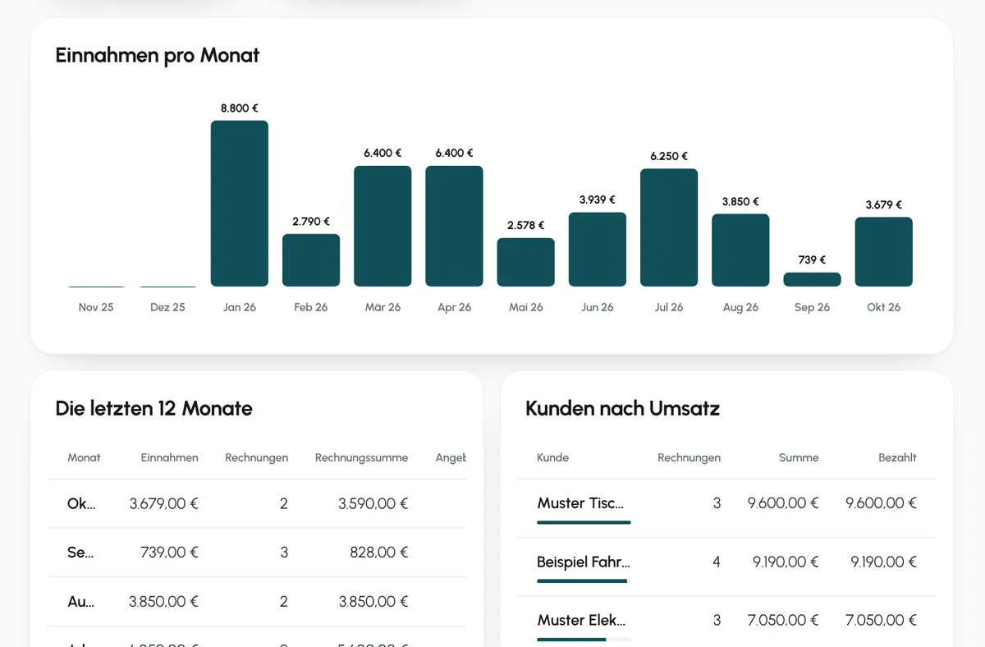Select the "Se..." month cell
The height and width of the screenshot is (647, 985).
(x=80, y=553)
